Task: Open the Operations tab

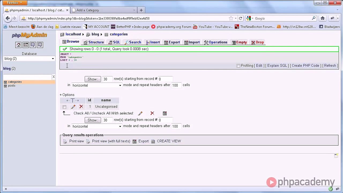Action: coord(216,42)
